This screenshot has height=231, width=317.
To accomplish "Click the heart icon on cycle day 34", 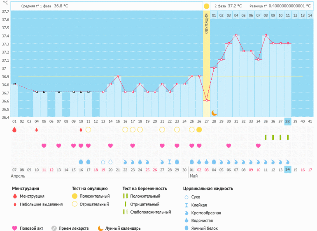I will [258, 146].
